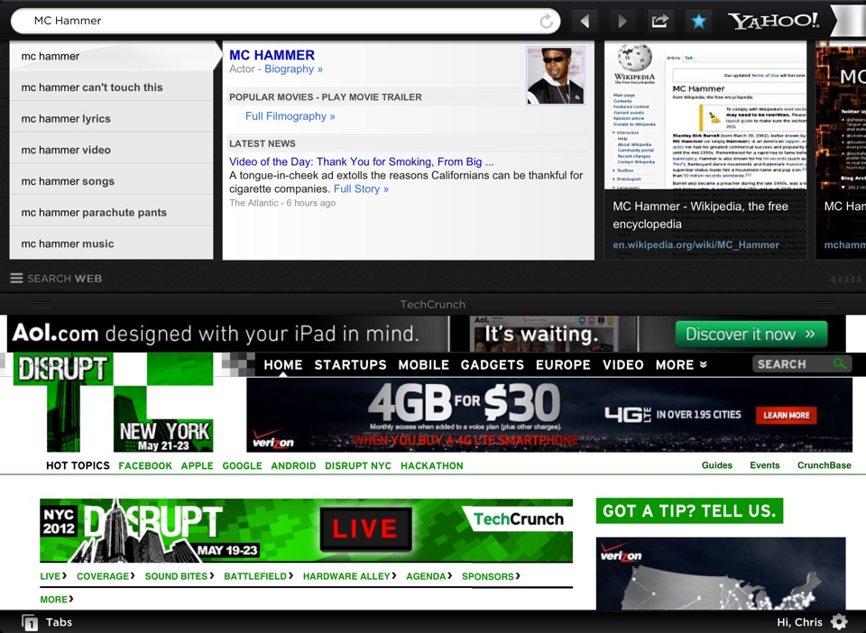This screenshot has height=633, width=866.
Task: Open GADGETS in TechCrunch navigation
Action: pyautogui.click(x=493, y=365)
